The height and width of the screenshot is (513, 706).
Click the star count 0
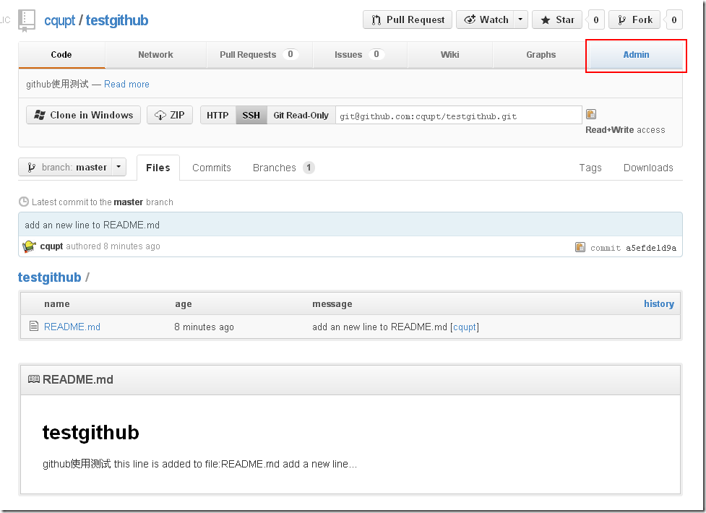click(595, 20)
